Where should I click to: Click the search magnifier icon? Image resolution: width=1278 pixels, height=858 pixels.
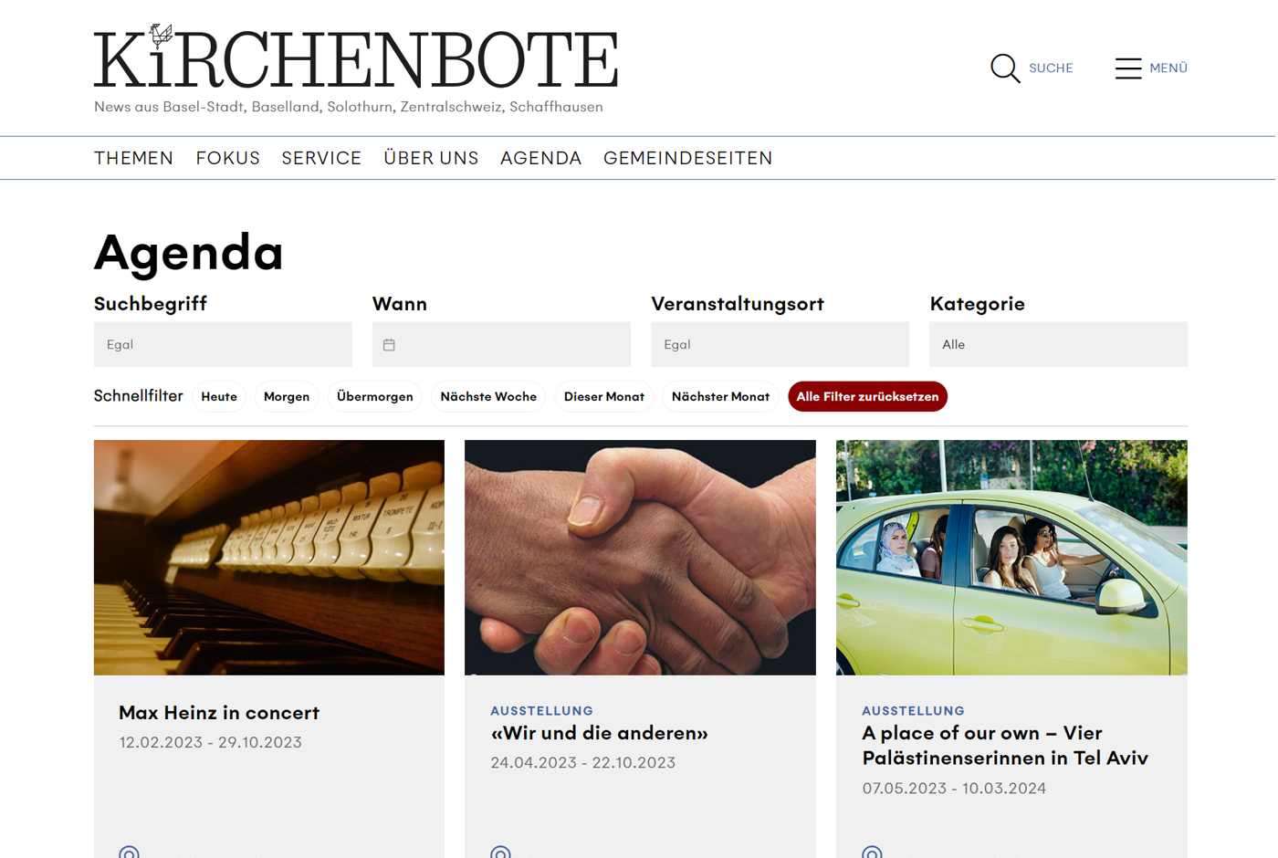click(x=1005, y=68)
